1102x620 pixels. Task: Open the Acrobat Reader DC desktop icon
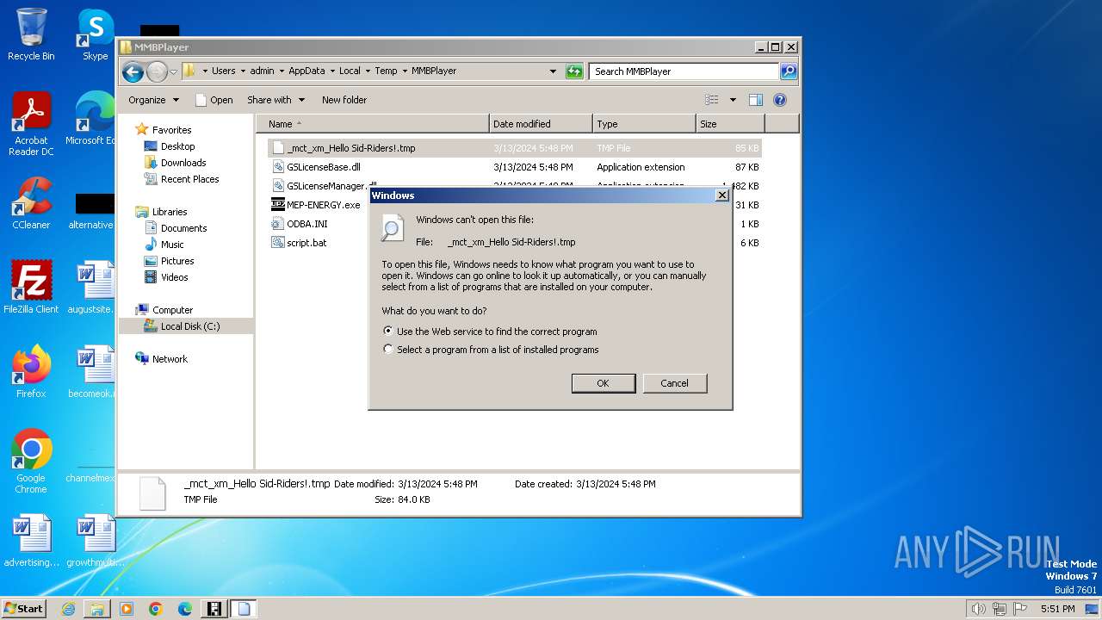(31, 124)
